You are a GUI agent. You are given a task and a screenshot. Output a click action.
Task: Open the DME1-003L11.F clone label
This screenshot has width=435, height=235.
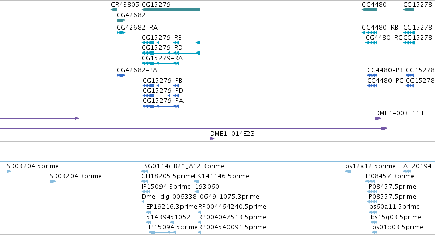coord(400,113)
